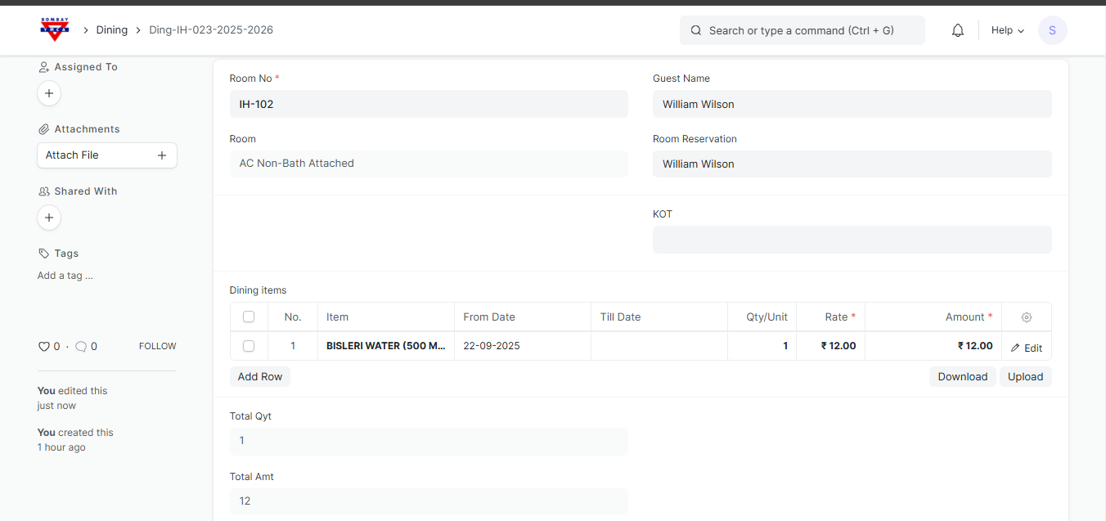Viewport: 1106px width, 521px height.
Task: Open the notifications bell
Action: (958, 30)
